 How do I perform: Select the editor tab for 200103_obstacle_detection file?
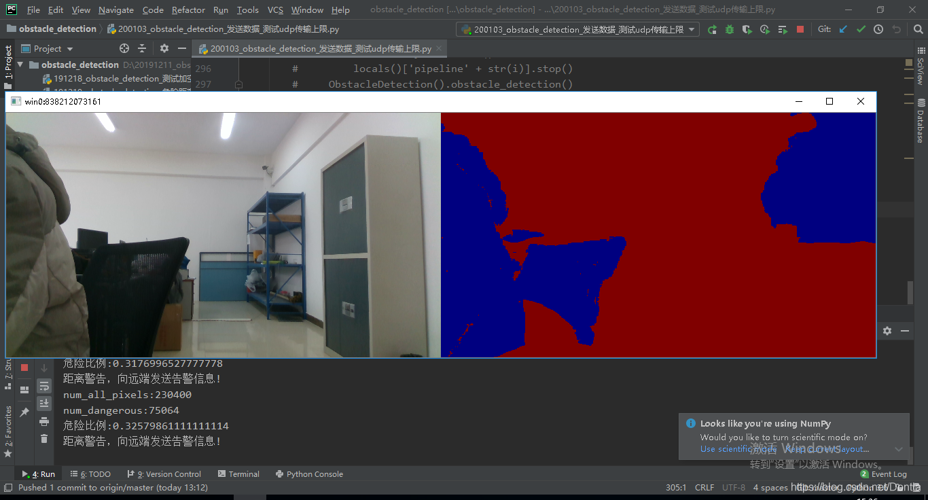(319, 49)
